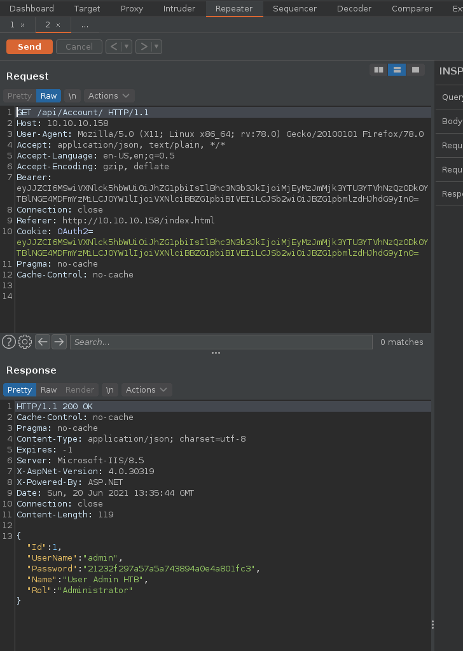This screenshot has height=651, width=463.
Task: Open Request Actions dropdown
Action: tap(109, 96)
